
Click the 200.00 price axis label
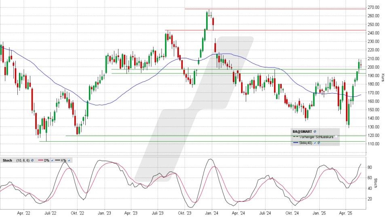point(373,67)
